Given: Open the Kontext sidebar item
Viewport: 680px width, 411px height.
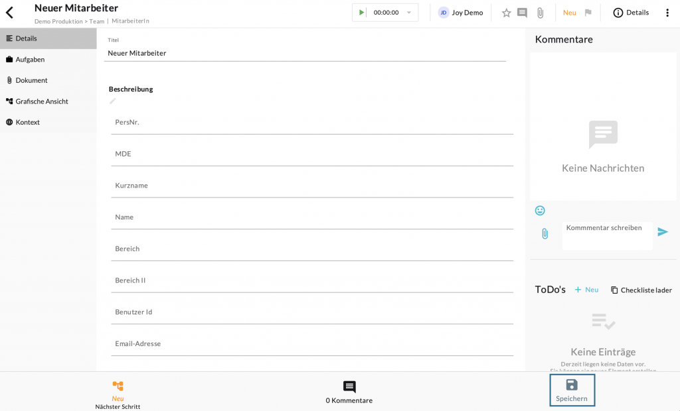Looking at the screenshot, I should point(27,123).
